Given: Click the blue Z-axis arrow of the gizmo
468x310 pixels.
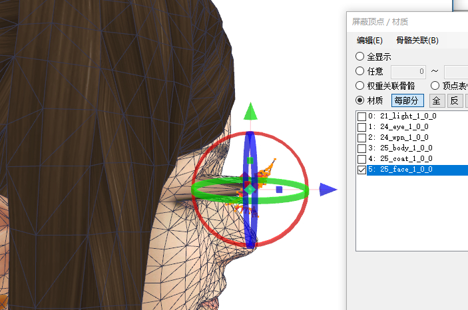Looking at the screenshot, I should [x=328, y=190].
